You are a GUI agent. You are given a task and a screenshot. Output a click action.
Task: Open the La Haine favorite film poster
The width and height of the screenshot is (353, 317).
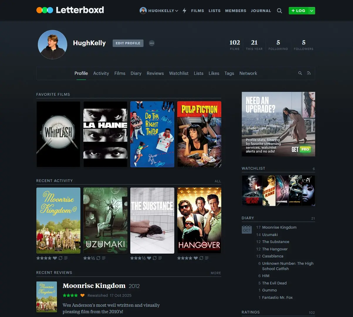pos(105,134)
